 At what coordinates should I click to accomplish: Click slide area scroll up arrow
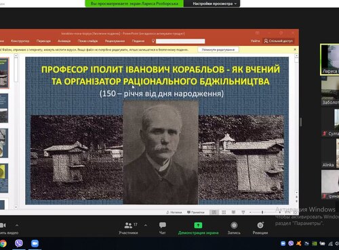point(296,55)
